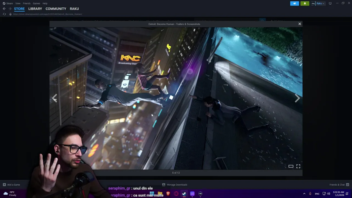Click the Raku profile avatar
Screen dimensions: 352x198
coord(313,3)
